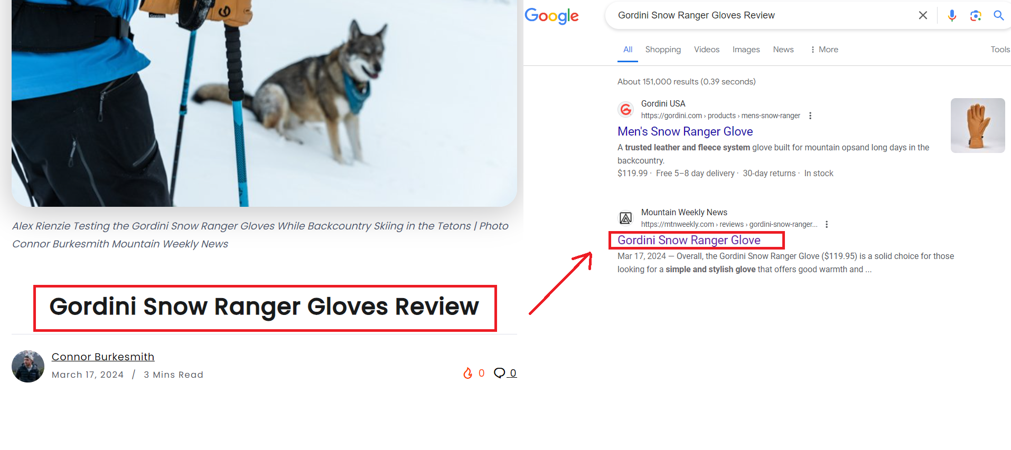Select the News tab
Image resolution: width=1011 pixels, height=450 pixels.
coord(783,49)
